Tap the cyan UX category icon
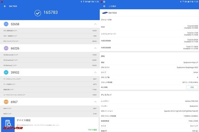 pos(6,72)
